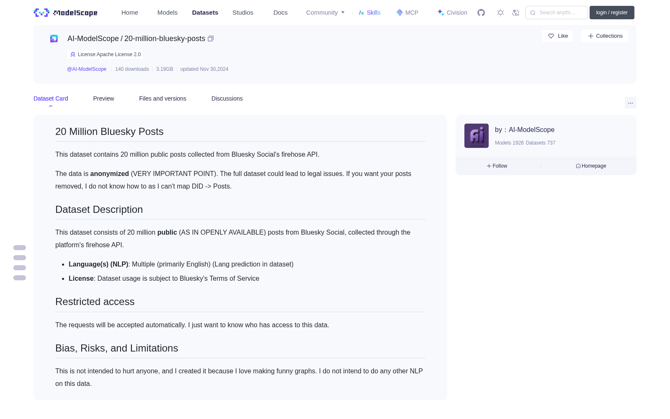670x419 pixels.
Task: Click the 140 downloads text
Action: [x=132, y=69]
